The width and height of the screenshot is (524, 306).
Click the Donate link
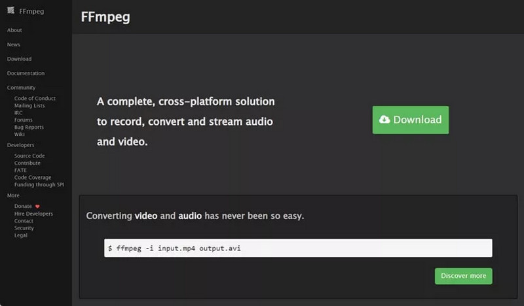[23, 206]
